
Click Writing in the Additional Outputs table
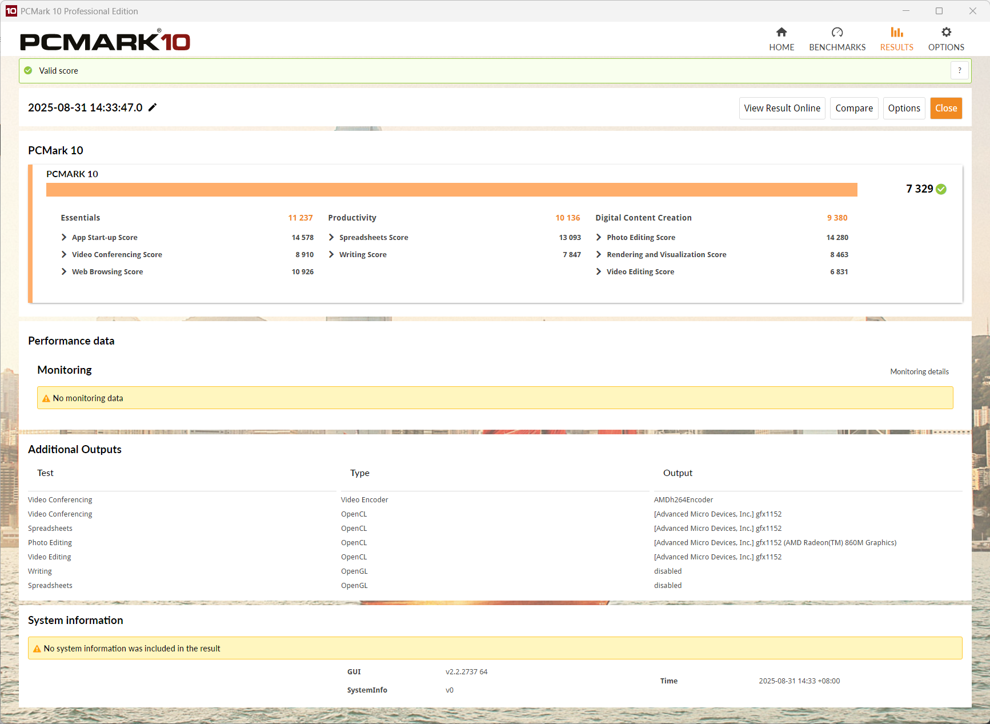click(x=40, y=571)
